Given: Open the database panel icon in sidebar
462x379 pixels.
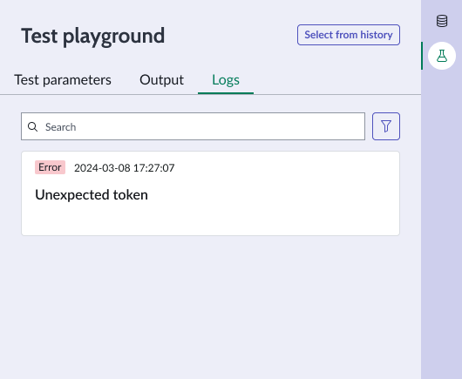Looking at the screenshot, I should click(x=442, y=21).
